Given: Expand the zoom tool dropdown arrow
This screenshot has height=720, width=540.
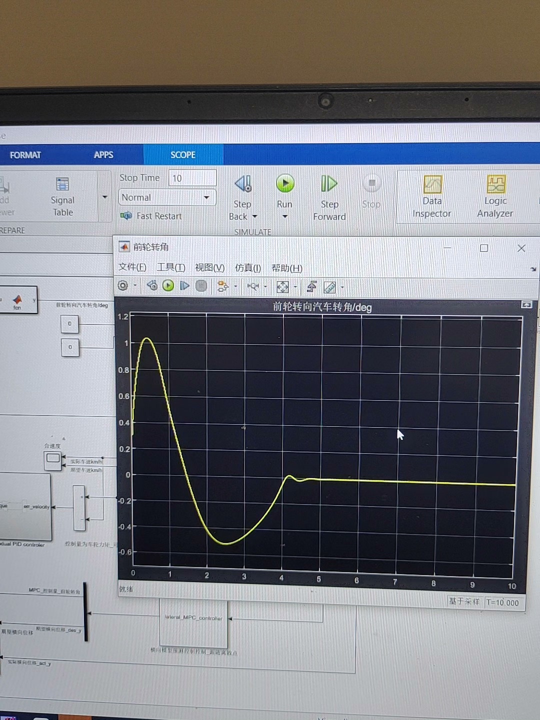Looking at the screenshot, I should [265, 286].
